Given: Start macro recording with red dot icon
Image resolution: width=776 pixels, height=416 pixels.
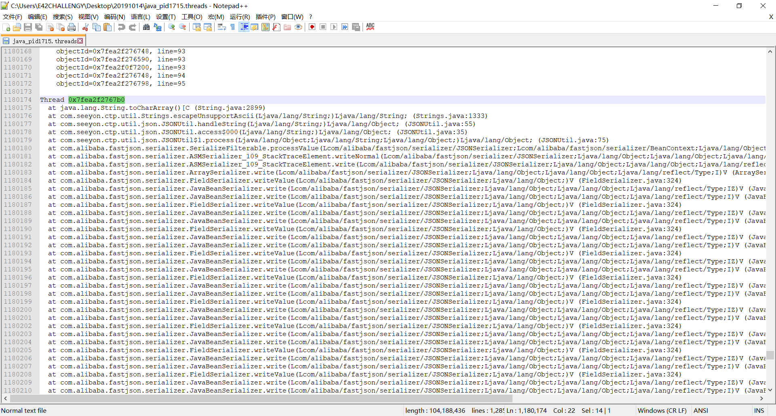Looking at the screenshot, I should point(312,27).
